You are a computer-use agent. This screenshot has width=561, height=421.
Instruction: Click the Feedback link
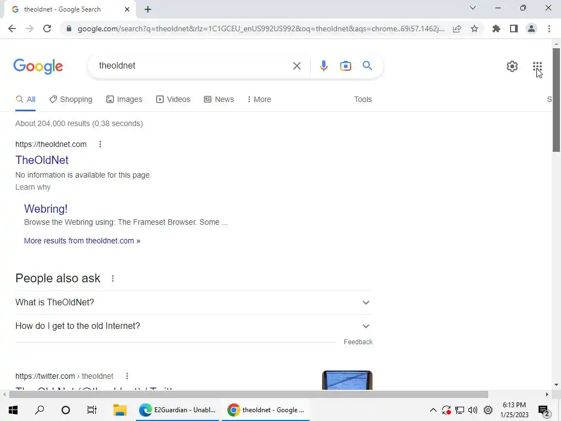[x=358, y=342]
